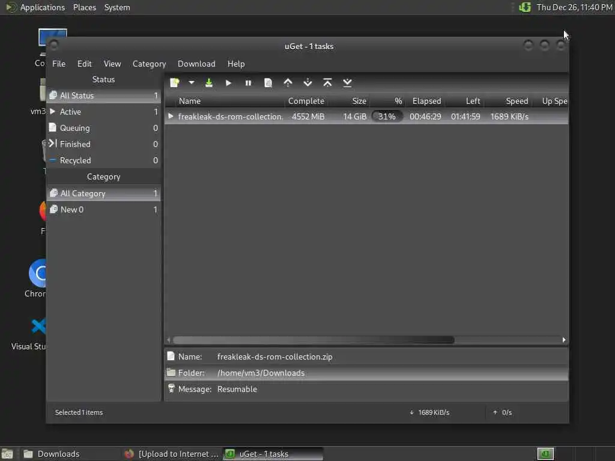Show Finished downloads

(x=103, y=144)
